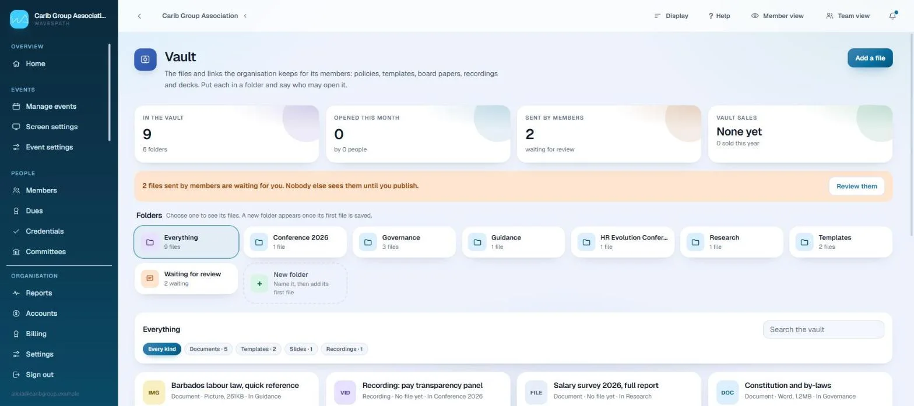Expand the Carib Group Association breadcrumb selector
Image resolution: width=914 pixels, height=406 pixels.
point(205,16)
